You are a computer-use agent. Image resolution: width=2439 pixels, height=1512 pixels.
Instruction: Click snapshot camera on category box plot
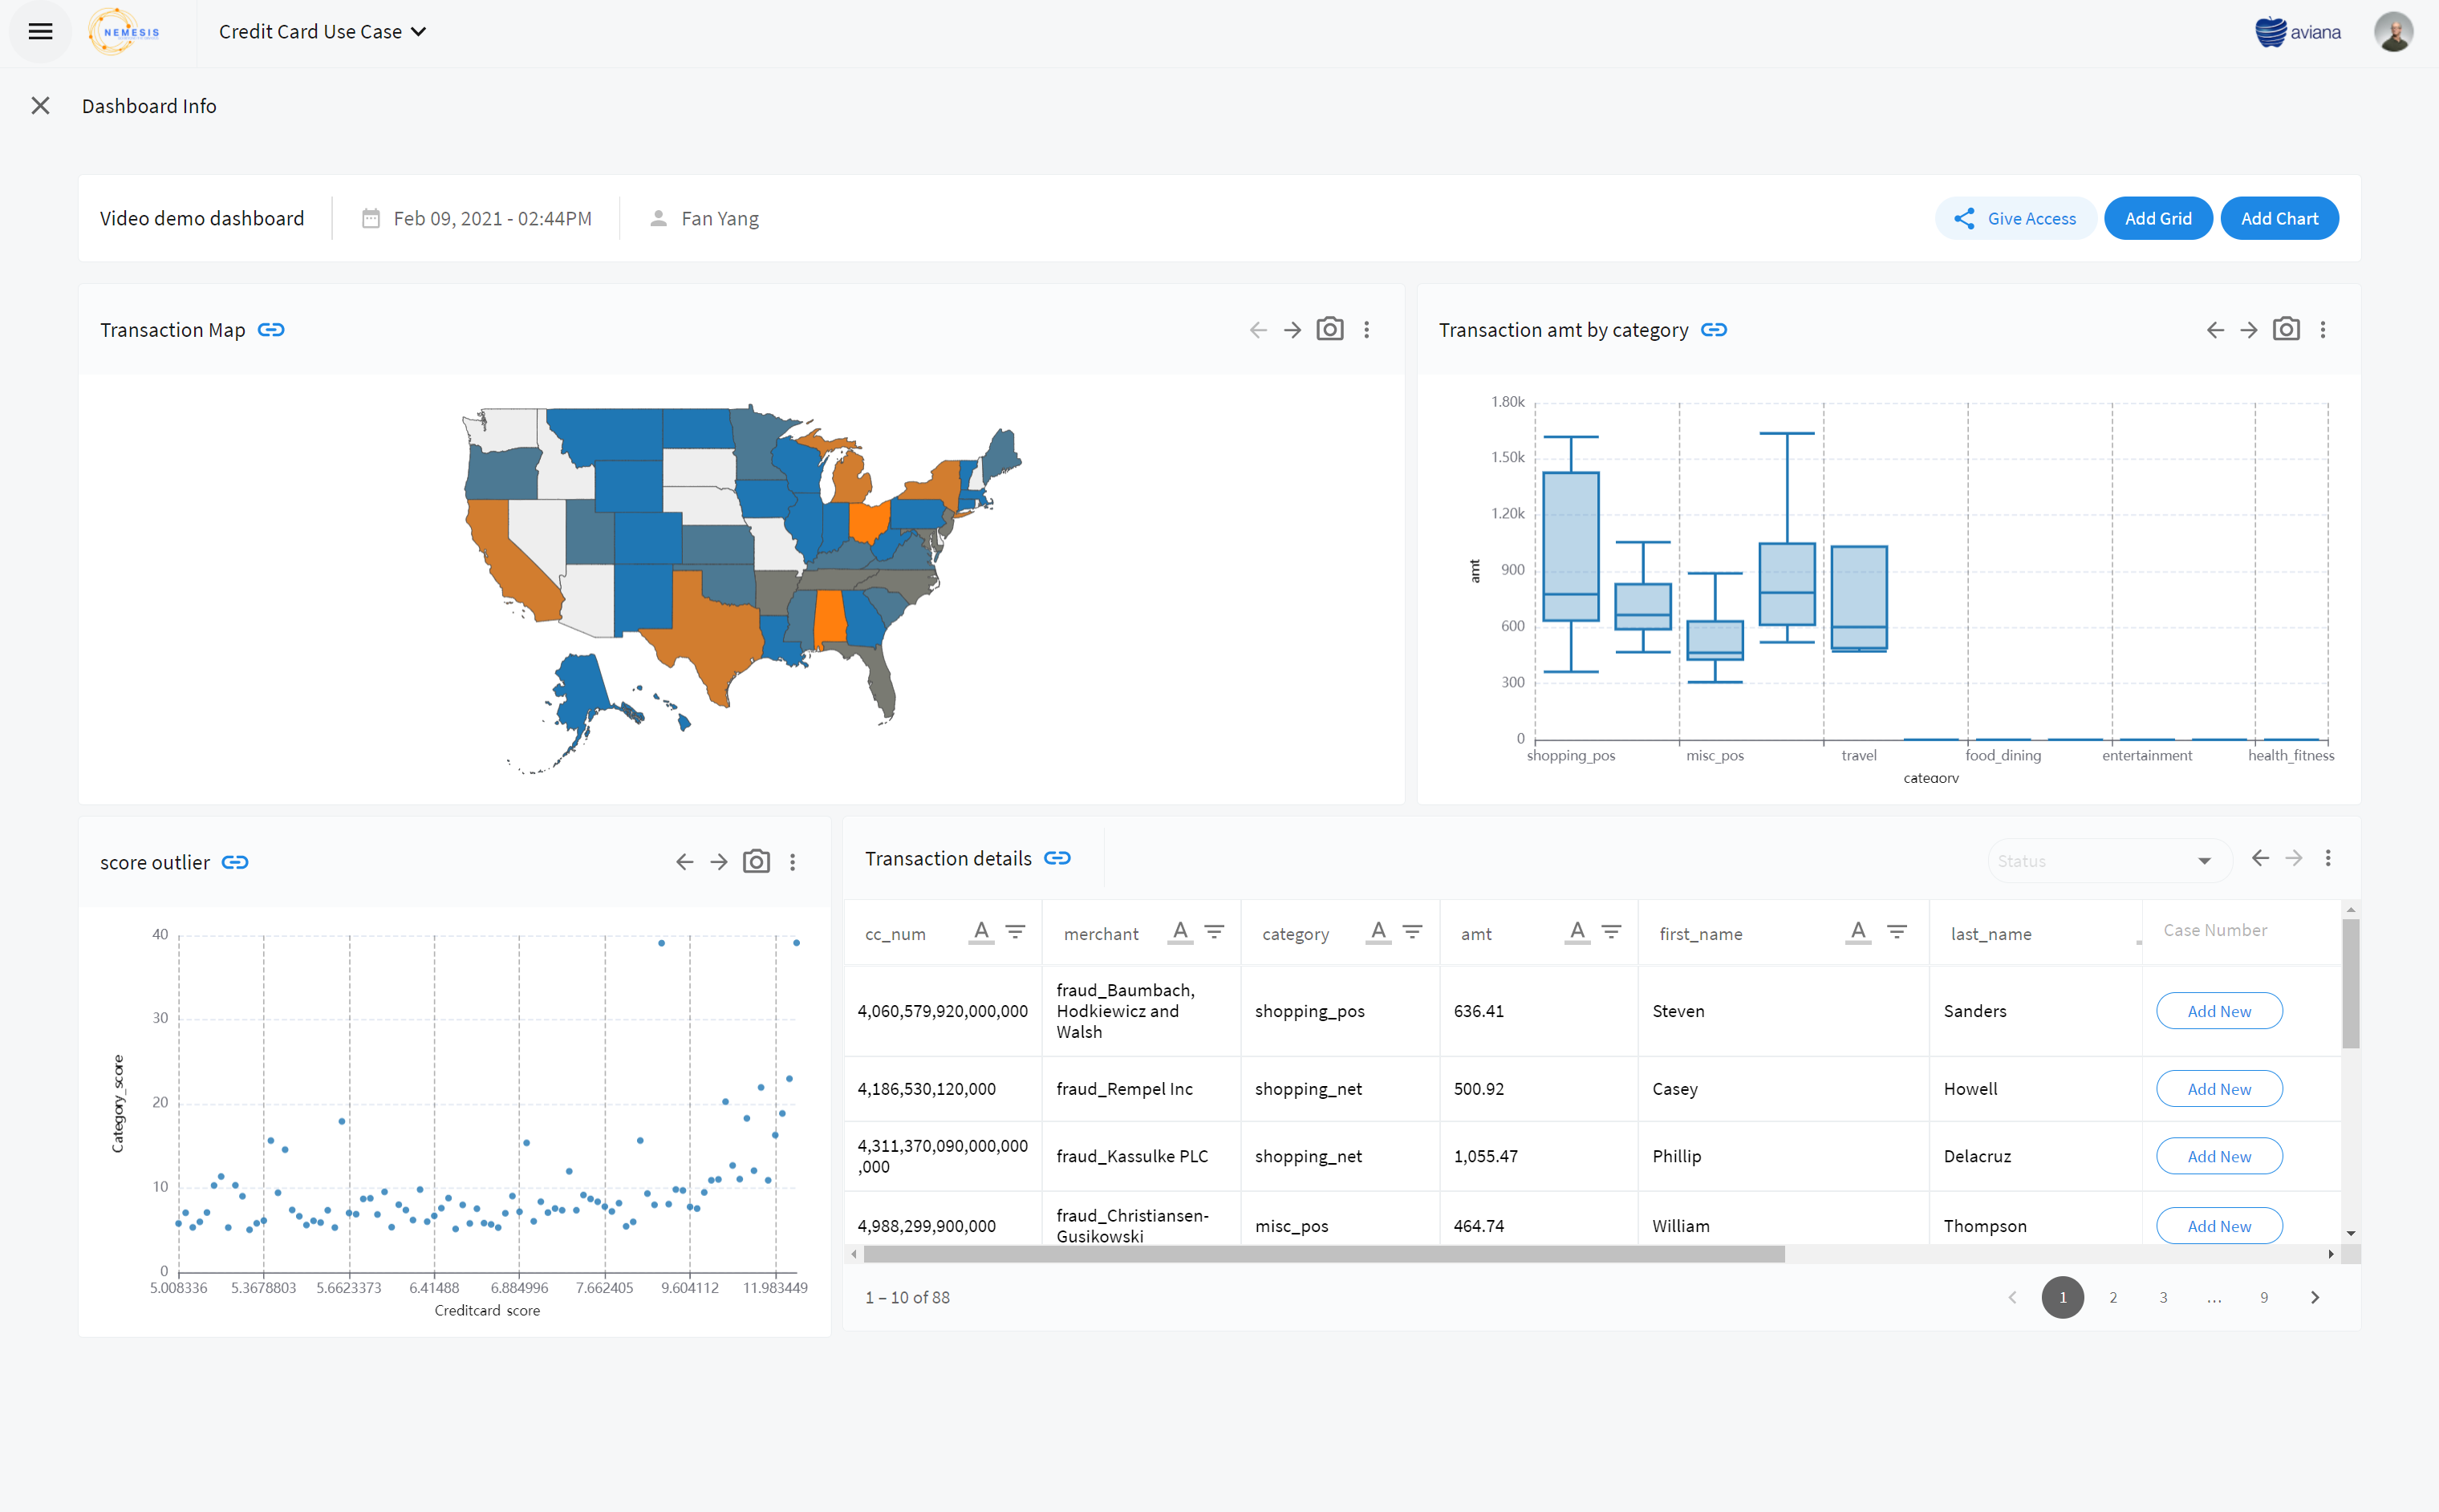pyautogui.click(x=2286, y=330)
